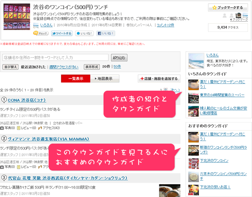
Task: Click the mixi チェック button
Action: 41,33
